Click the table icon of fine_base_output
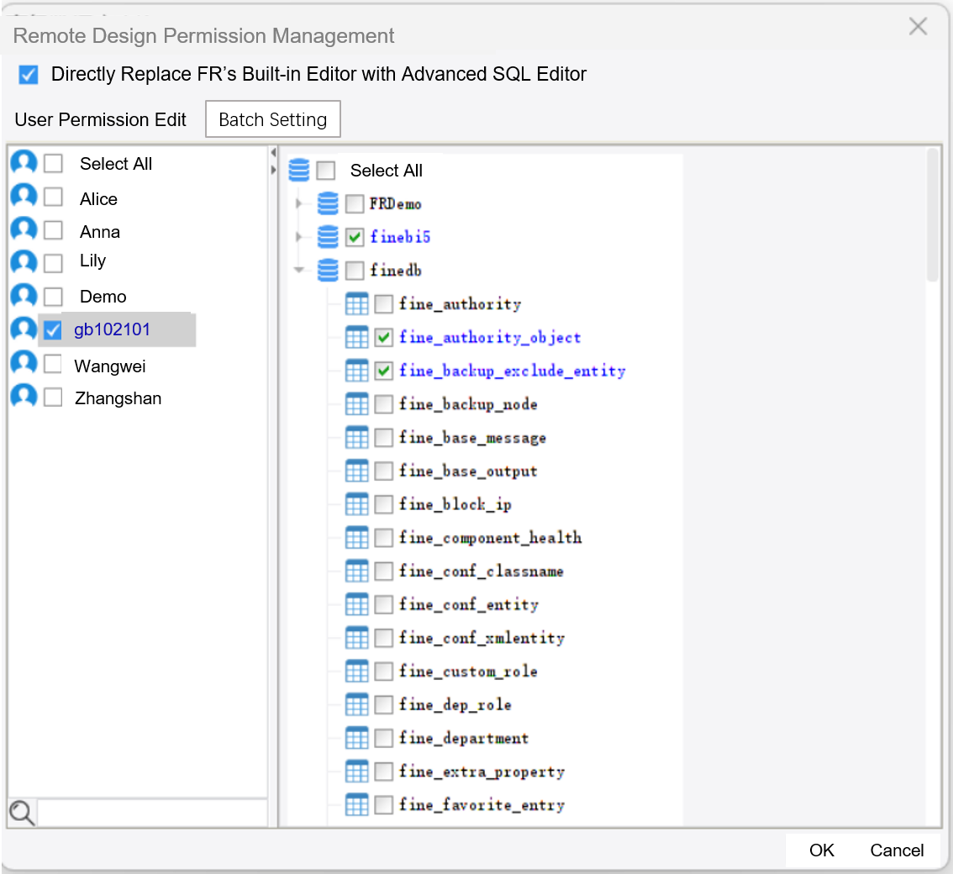Viewport: 953px width, 874px height. tap(357, 471)
